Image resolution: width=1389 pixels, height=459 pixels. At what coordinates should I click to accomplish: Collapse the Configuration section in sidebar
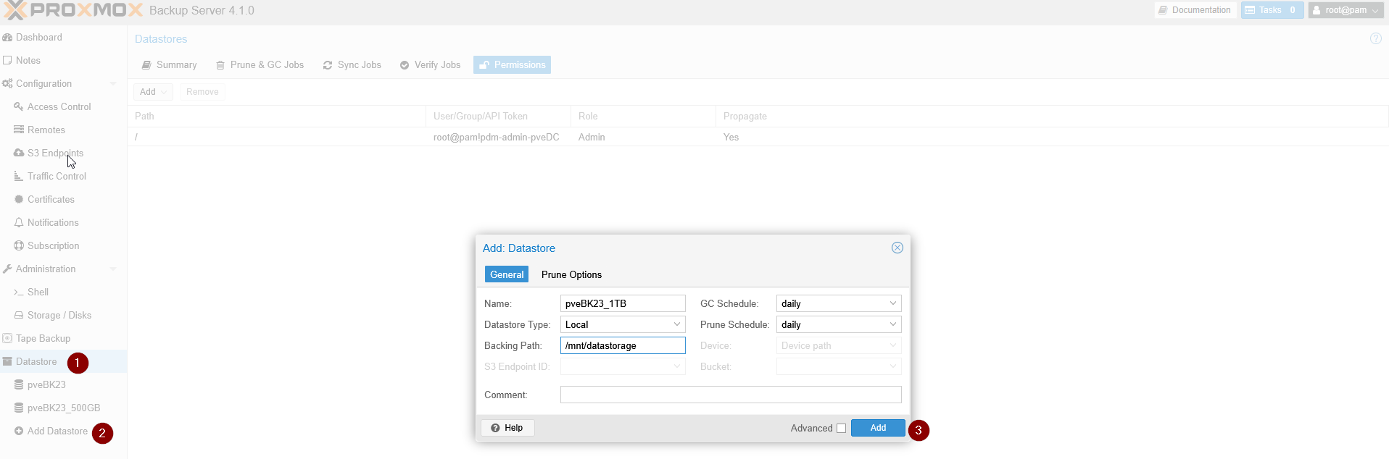tap(113, 84)
